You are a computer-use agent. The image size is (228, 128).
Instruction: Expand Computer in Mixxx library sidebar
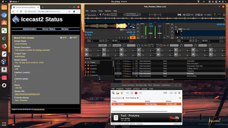(85, 75)
